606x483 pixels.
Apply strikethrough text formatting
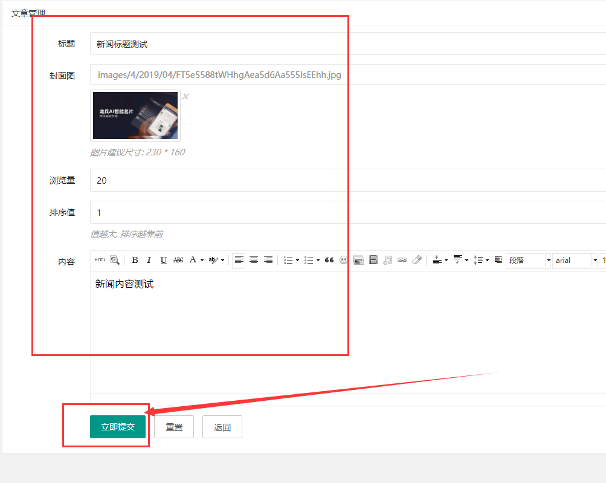pos(178,260)
